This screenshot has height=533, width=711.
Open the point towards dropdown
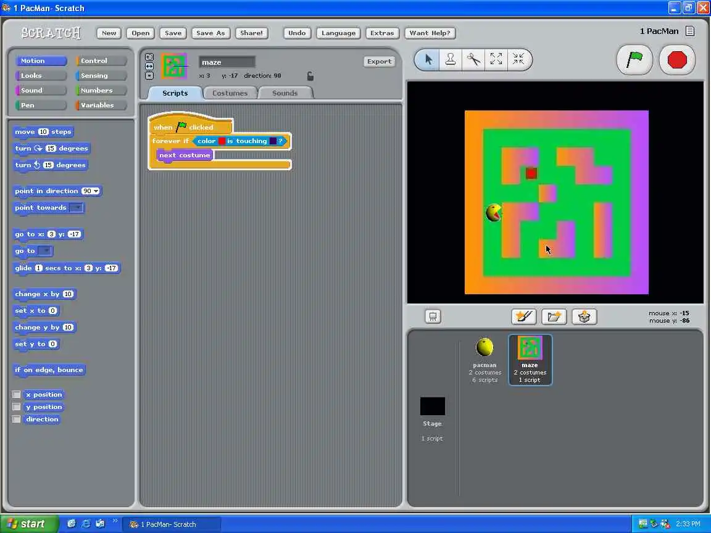pyautogui.click(x=77, y=207)
